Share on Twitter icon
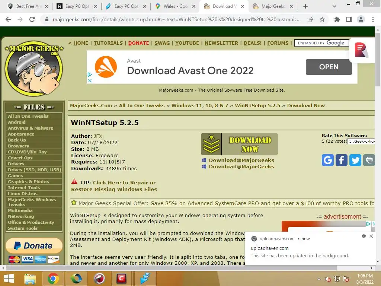 355,160
